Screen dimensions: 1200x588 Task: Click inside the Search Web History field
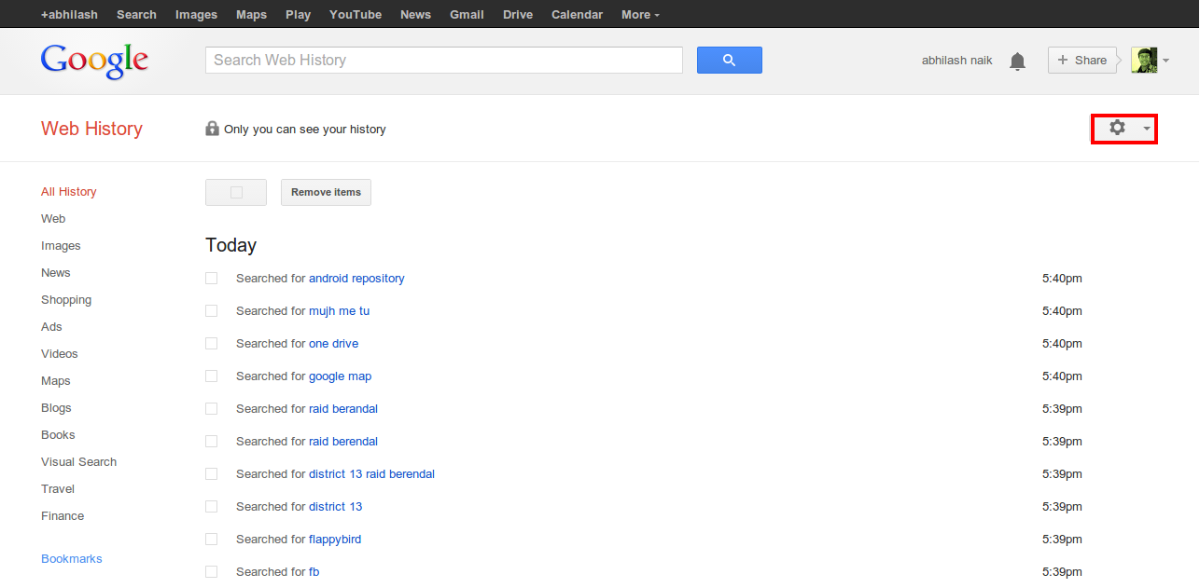(443, 60)
